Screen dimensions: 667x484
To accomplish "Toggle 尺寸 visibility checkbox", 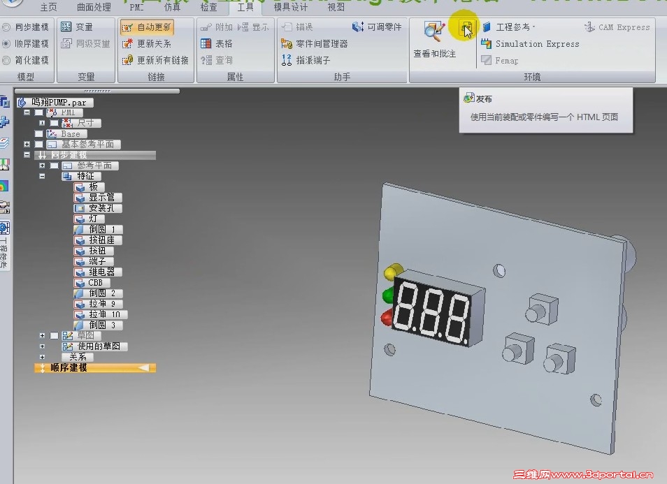I will click(54, 123).
